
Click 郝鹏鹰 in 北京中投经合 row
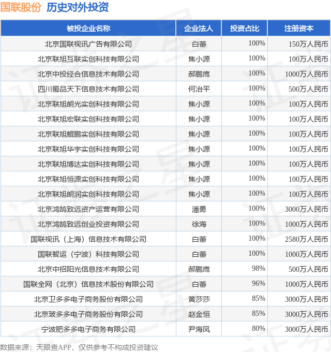point(199,74)
